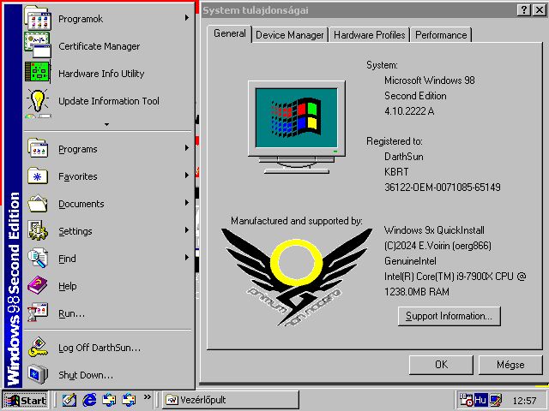This screenshot has height=411, width=549.
Task: Switch to the Device Manager tab
Action: 290,35
